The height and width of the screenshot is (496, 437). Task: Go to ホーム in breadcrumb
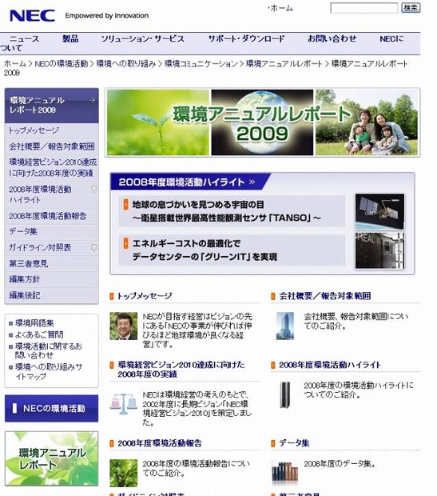point(15,63)
